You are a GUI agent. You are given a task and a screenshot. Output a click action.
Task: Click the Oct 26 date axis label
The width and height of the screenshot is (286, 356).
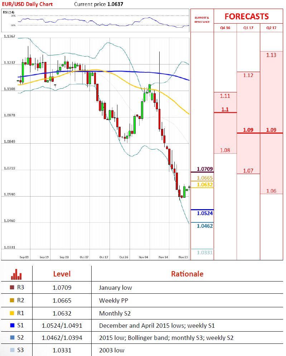pos(124,257)
